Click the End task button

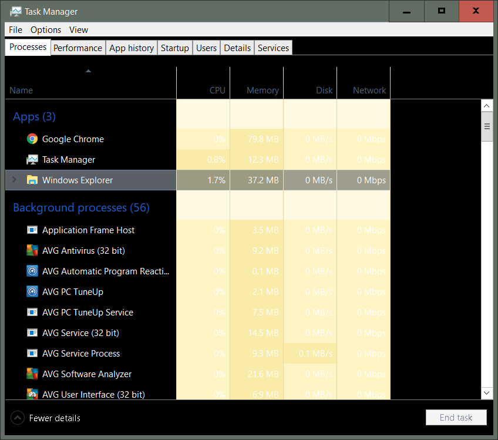tap(456, 418)
